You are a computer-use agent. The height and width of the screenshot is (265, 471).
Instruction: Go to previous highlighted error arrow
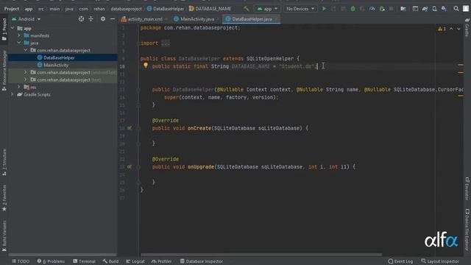pos(451,29)
